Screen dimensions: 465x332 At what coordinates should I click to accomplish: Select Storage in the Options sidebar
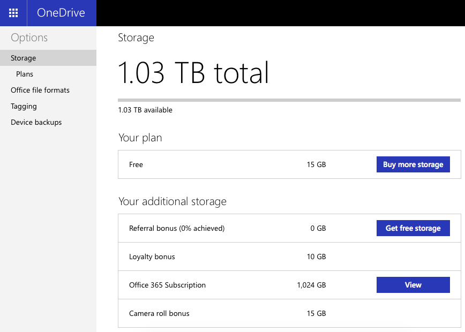24,58
